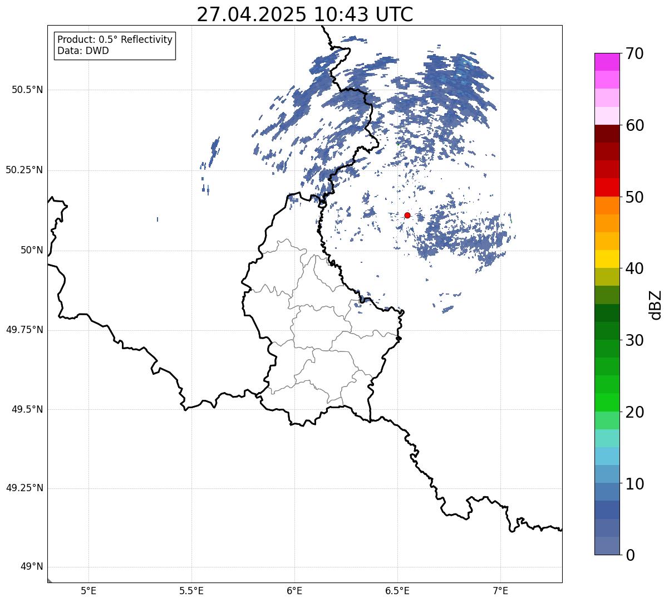
Task: Click the title text 27.04.2025 10:43 UTC
Action: [305, 14]
